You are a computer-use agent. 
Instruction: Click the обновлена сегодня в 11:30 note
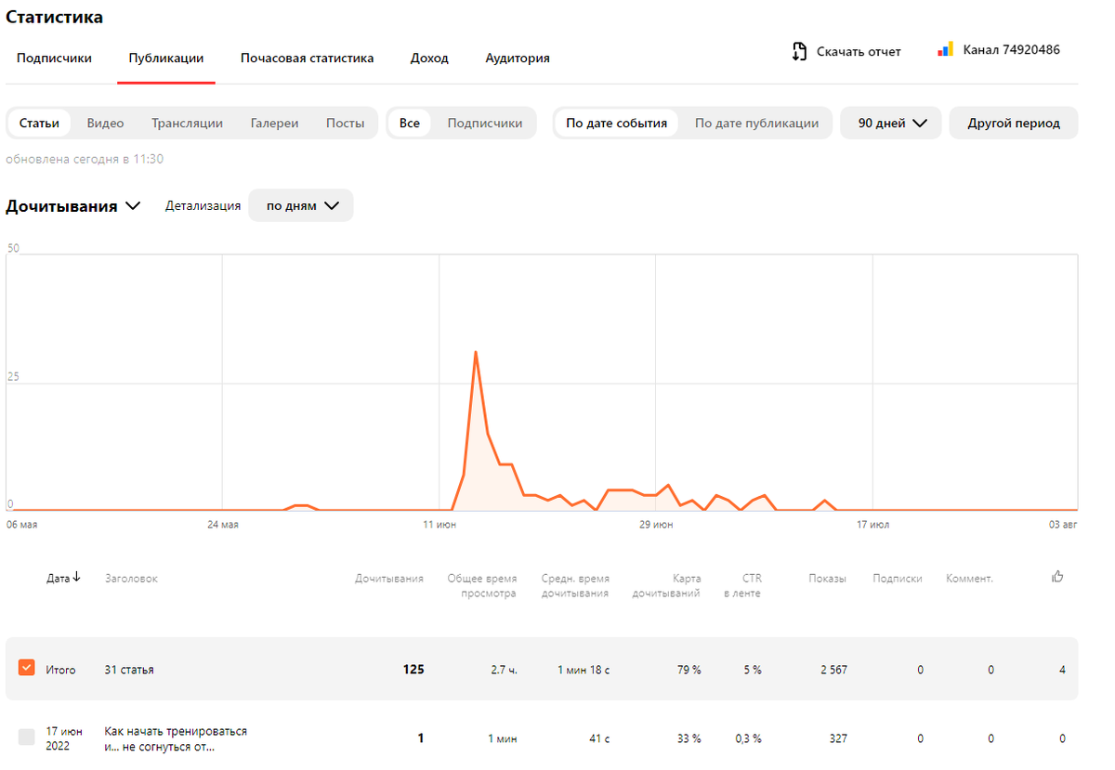pyautogui.click(x=85, y=159)
